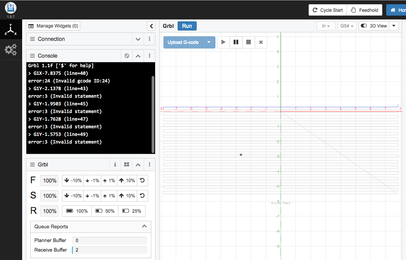Click the workspace XYZ axes sidebar icon

11,30
